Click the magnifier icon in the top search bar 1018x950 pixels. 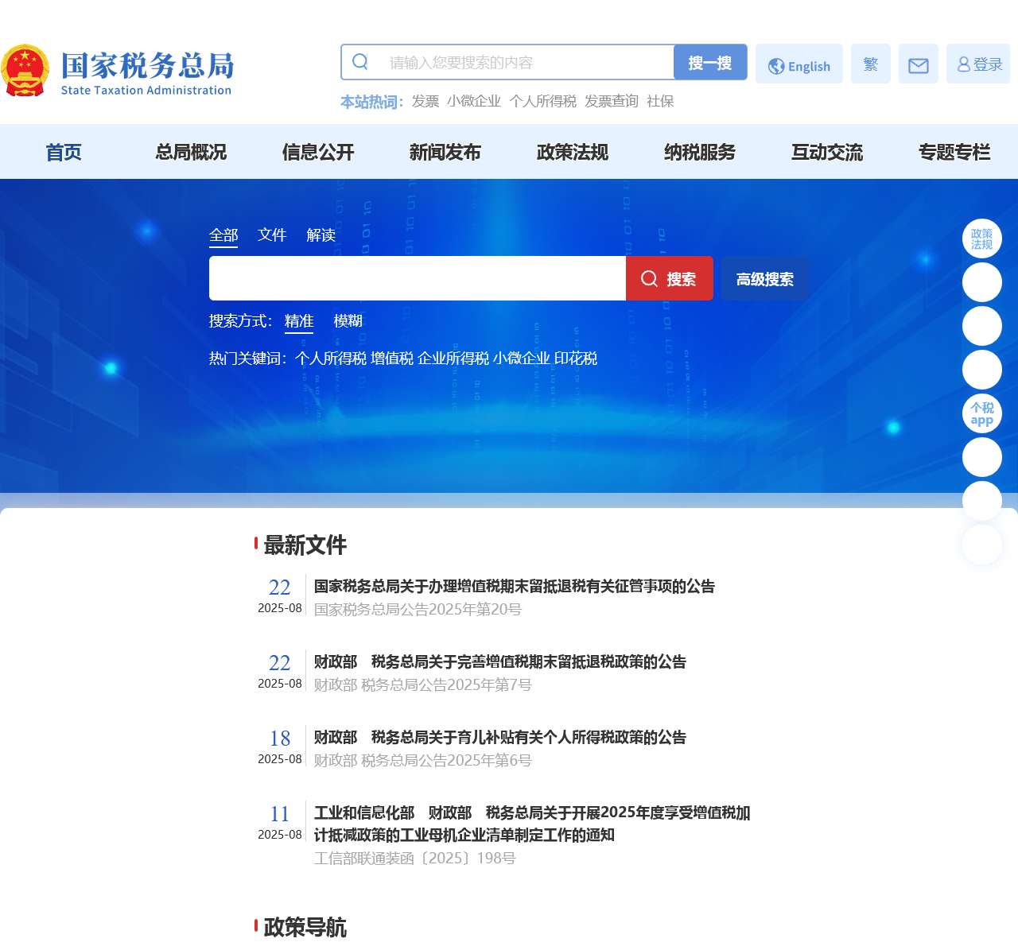[x=360, y=60]
